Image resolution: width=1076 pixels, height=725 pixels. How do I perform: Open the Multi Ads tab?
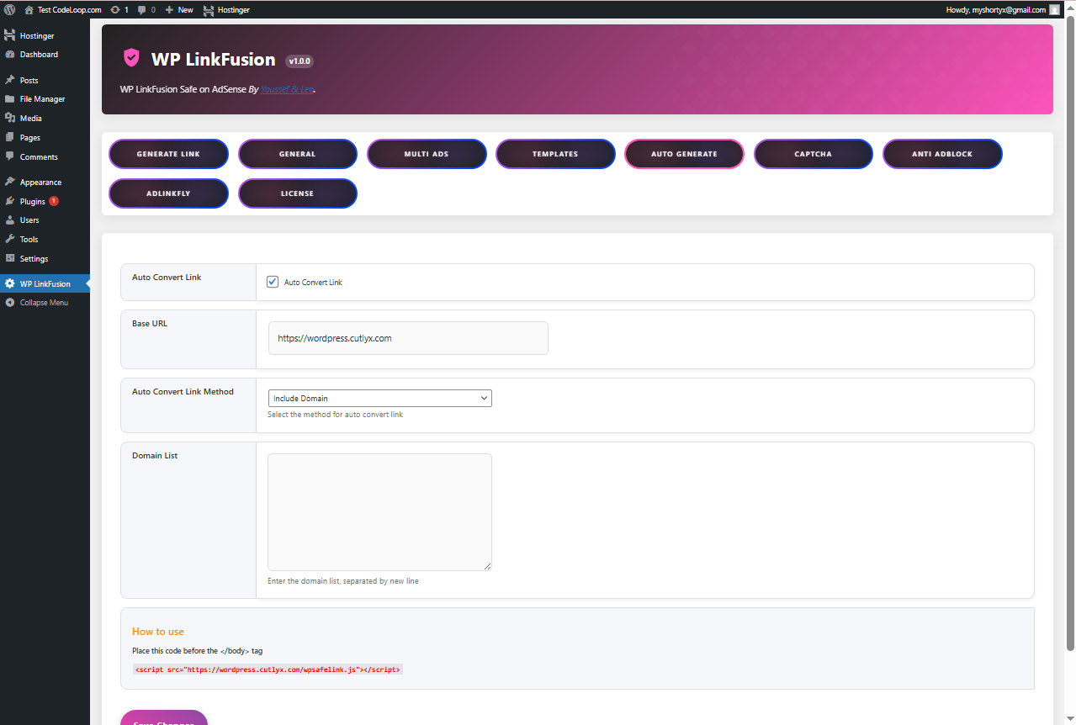(427, 154)
